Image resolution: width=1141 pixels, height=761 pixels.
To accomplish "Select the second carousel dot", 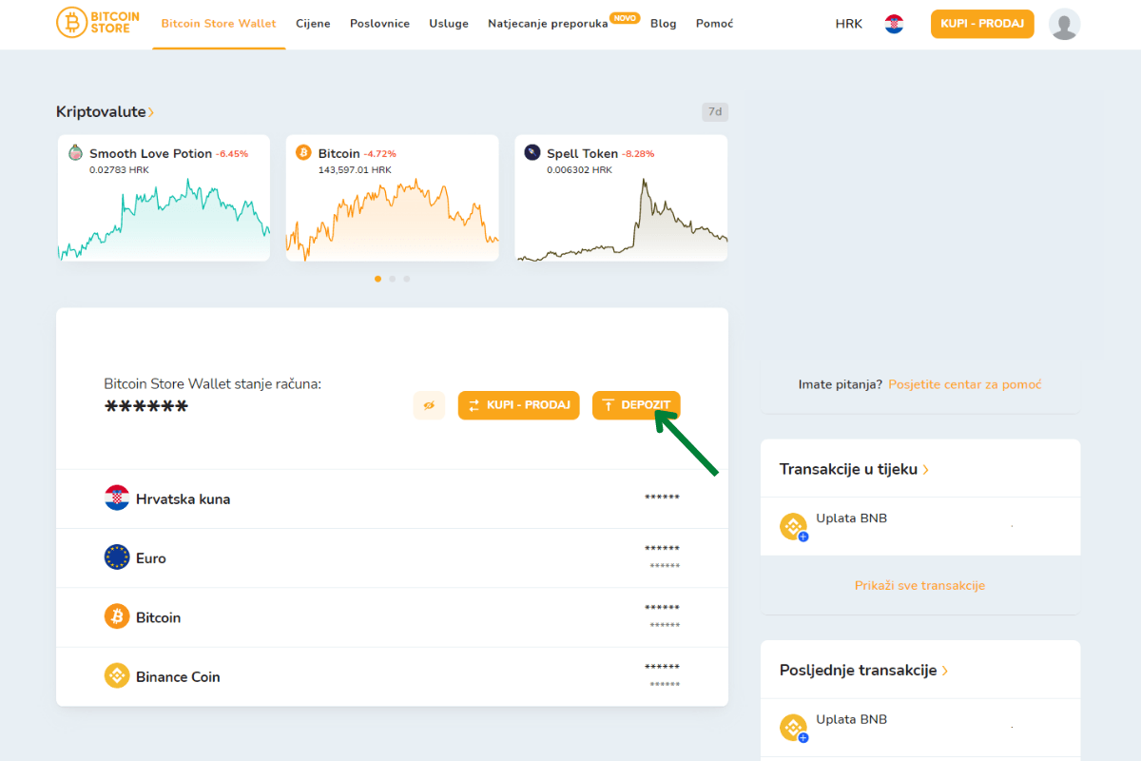I will (x=392, y=279).
